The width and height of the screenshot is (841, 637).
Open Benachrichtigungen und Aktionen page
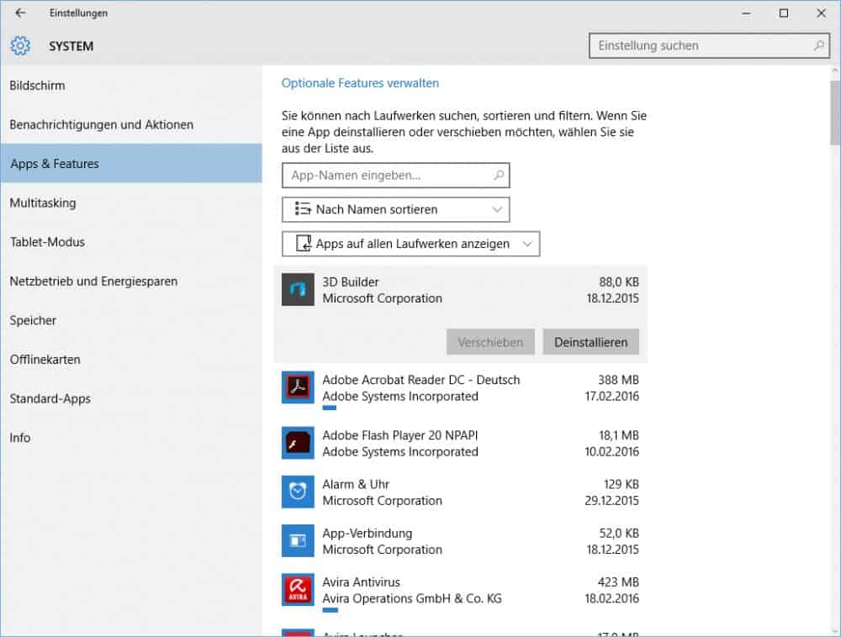point(131,125)
